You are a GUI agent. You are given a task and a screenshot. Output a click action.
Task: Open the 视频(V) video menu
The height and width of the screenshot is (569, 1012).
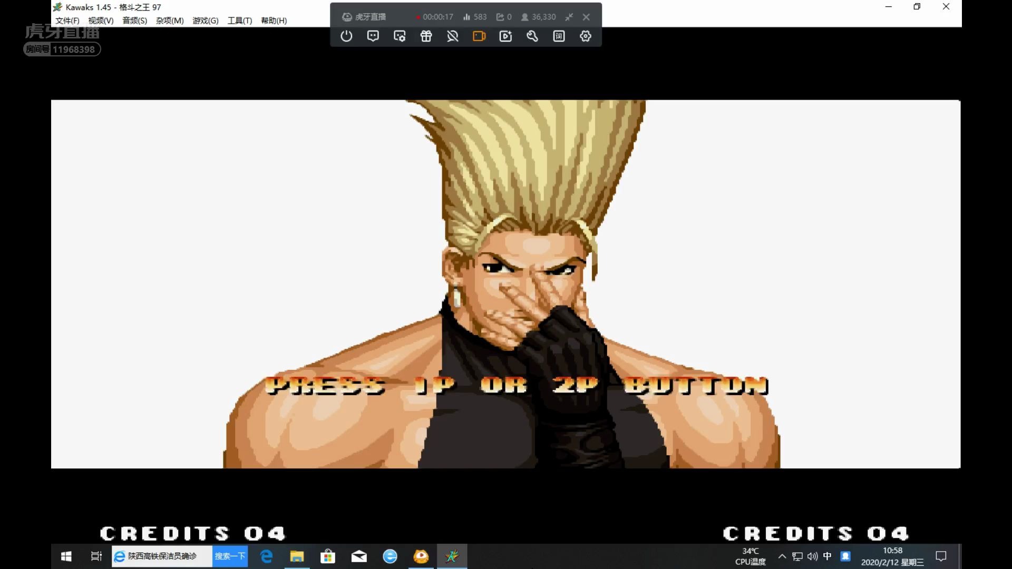click(101, 21)
